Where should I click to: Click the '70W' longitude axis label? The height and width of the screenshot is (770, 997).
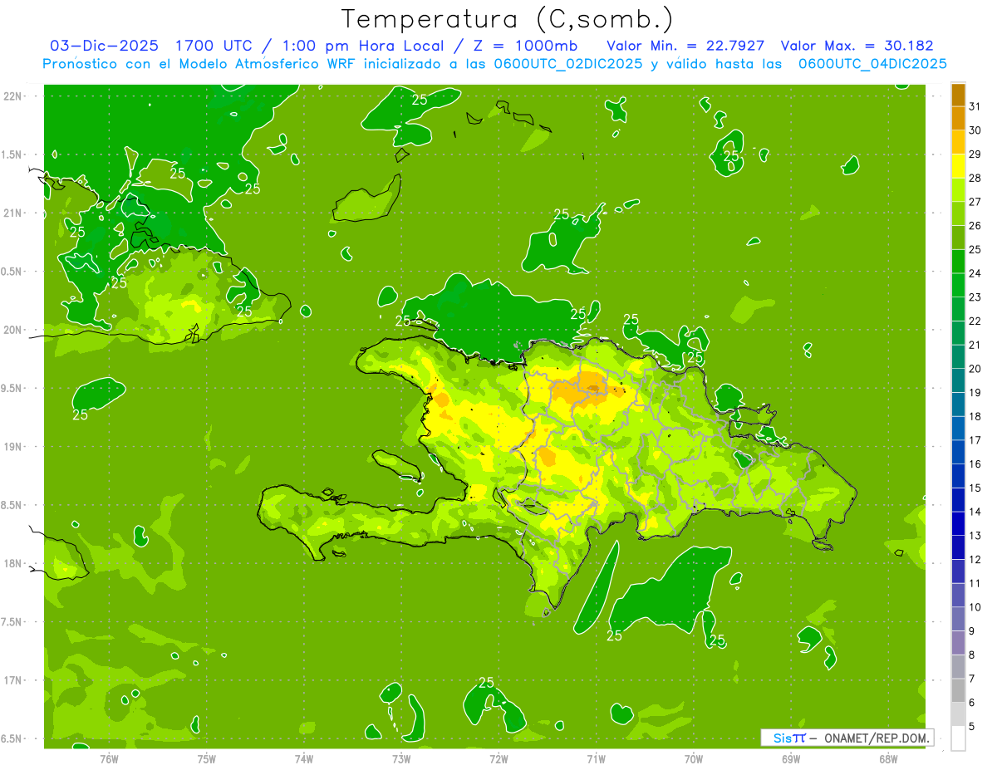click(x=694, y=759)
